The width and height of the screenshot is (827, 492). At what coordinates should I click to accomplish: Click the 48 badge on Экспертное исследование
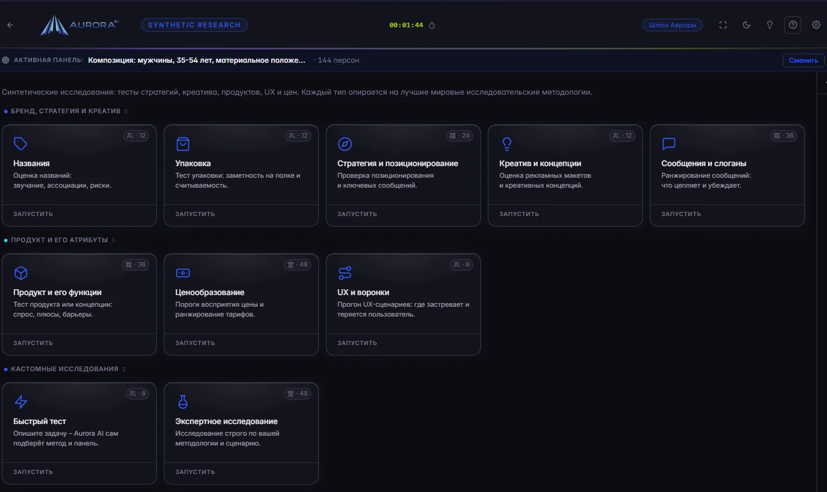click(297, 394)
